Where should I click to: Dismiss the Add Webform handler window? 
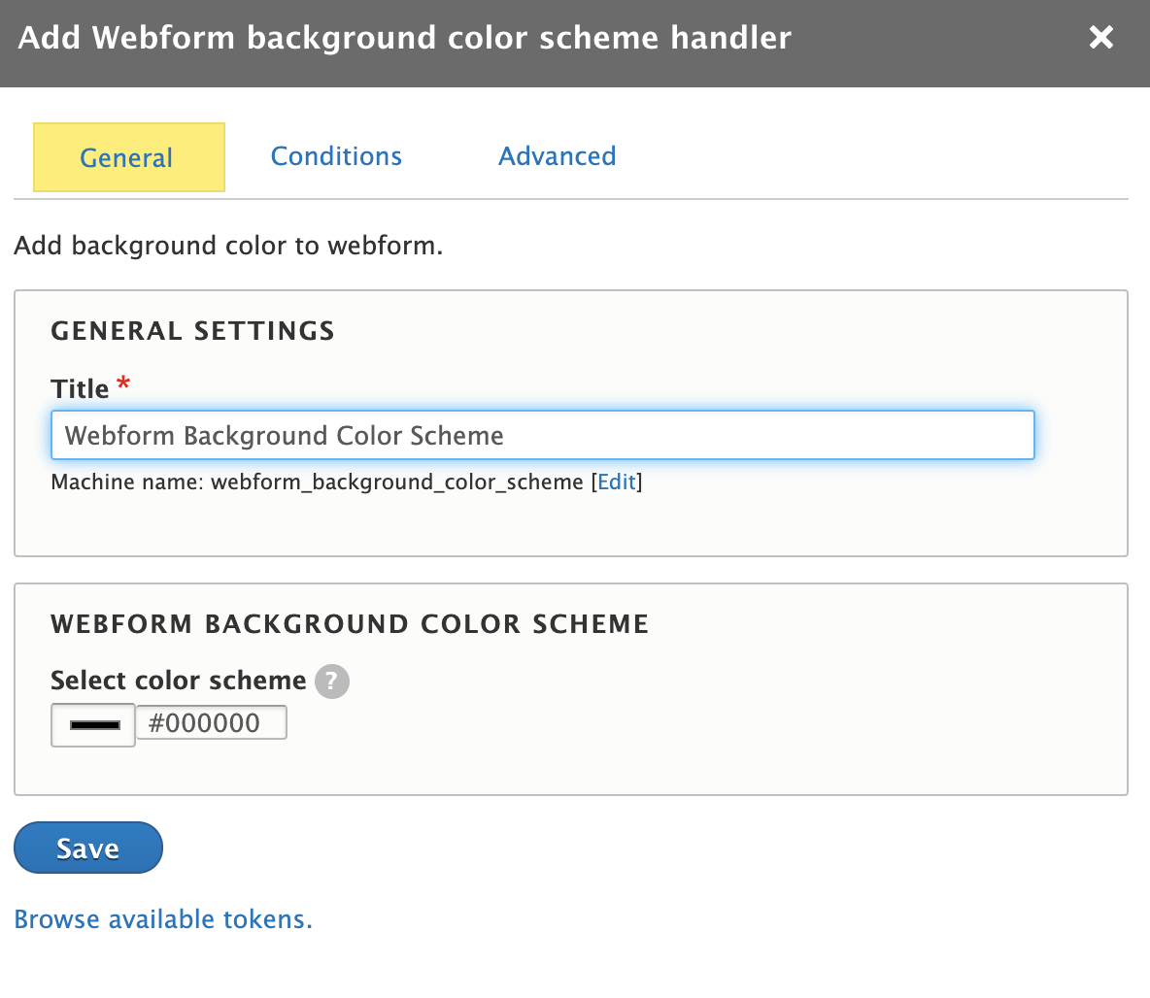click(x=1101, y=37)
